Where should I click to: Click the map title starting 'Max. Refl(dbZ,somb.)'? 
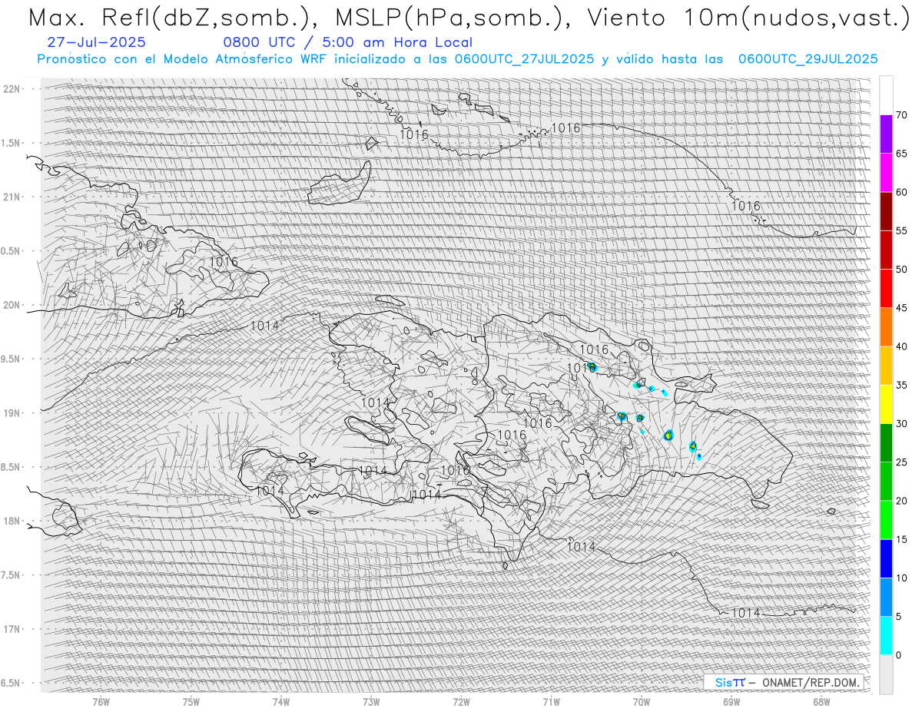(468, 18)
